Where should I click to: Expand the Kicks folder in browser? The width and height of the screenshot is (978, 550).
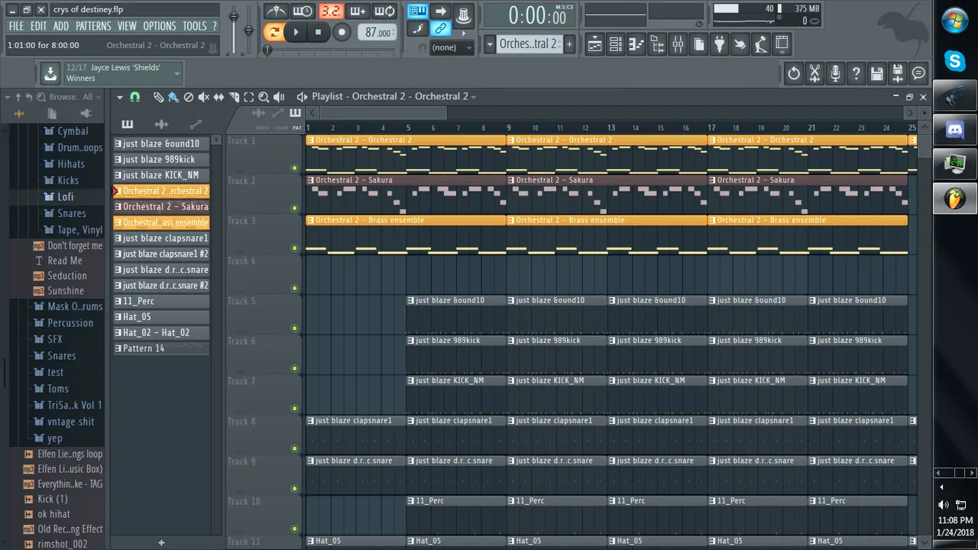68,180
